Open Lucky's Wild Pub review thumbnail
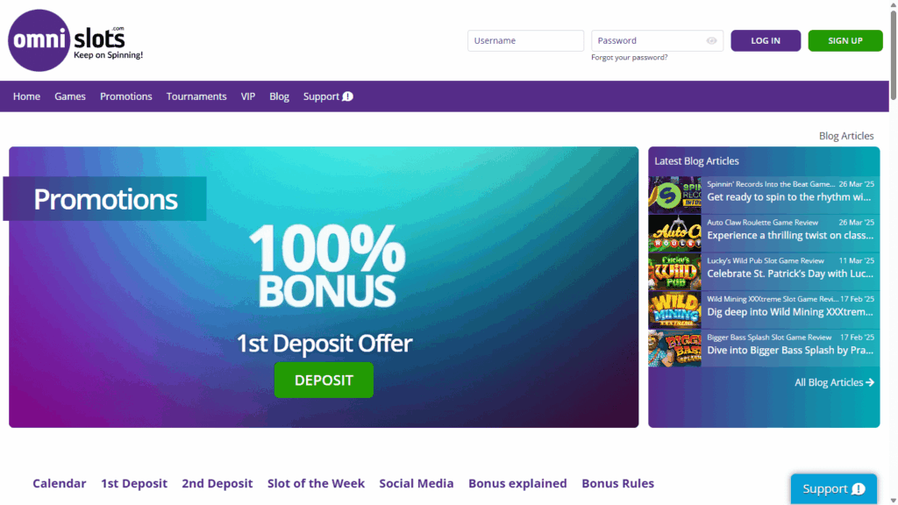Image resolution: width=898 pixels, height=505 pixels. [x=674, y=272]
